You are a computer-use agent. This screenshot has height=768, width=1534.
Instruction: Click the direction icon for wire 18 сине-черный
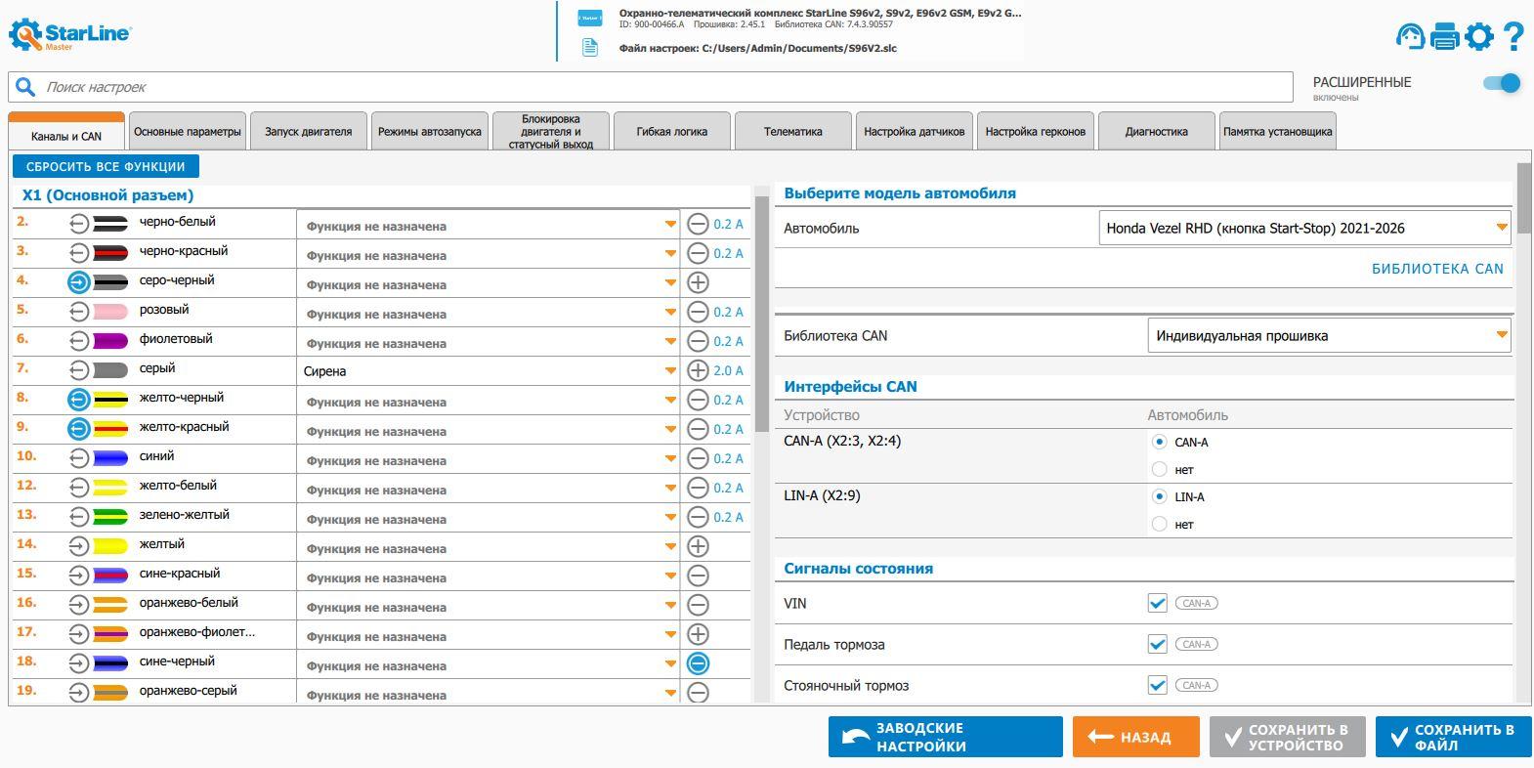point(79,663)
